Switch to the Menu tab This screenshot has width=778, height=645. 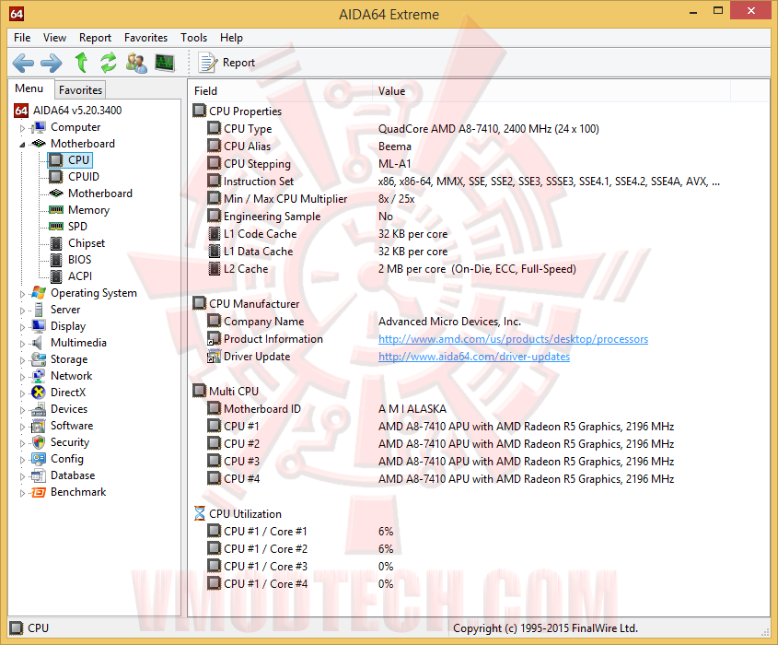point(29,88)
